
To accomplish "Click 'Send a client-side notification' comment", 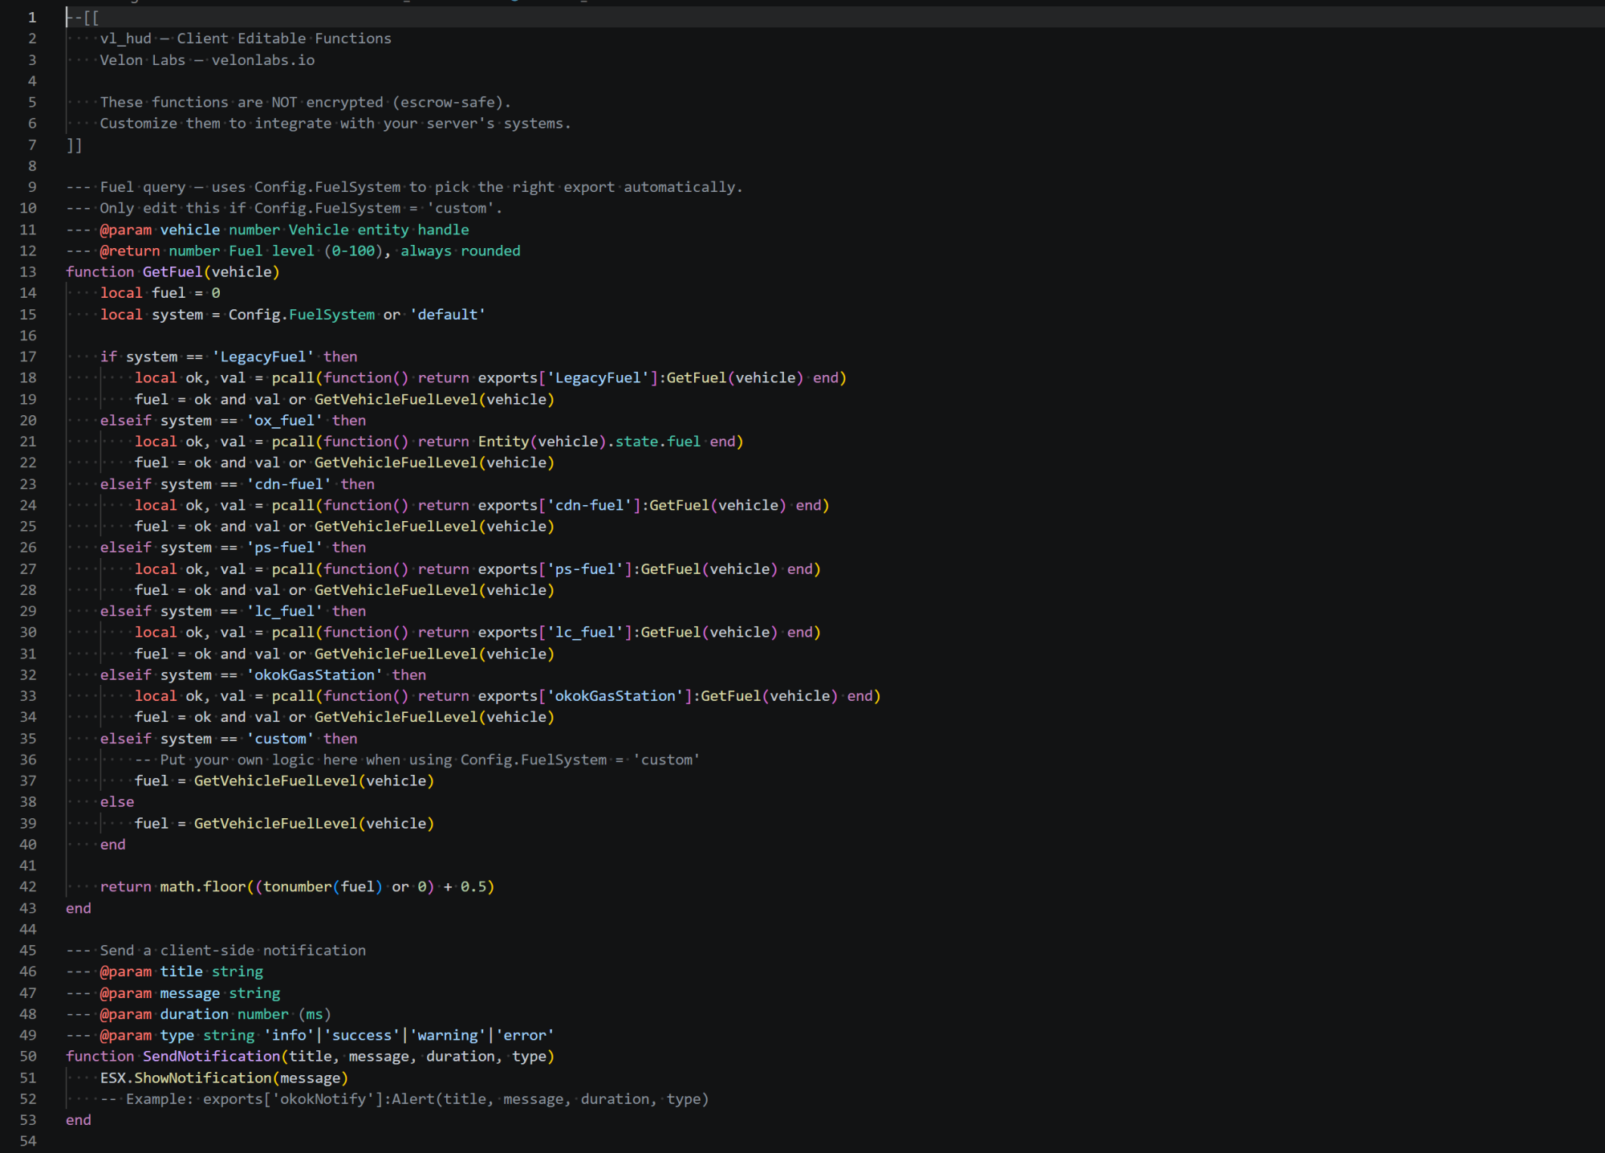I will tap(216, 950).
